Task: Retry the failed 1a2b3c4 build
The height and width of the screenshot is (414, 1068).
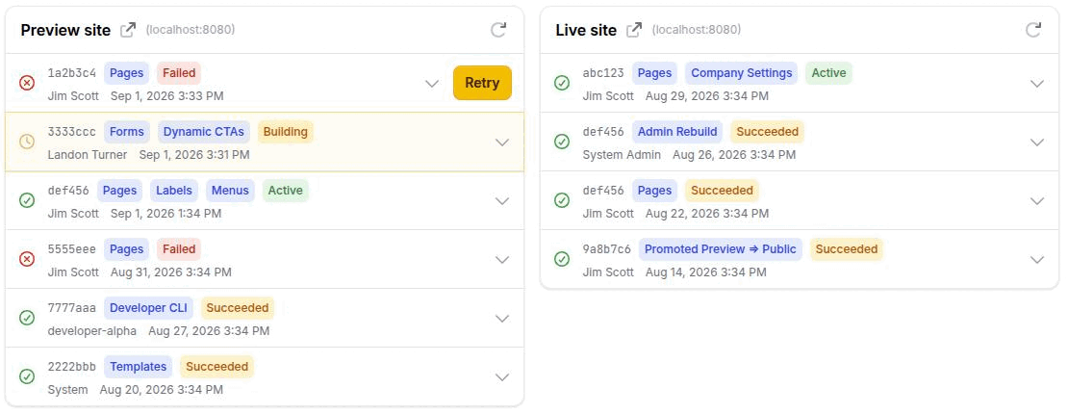Action: point(482,83)
